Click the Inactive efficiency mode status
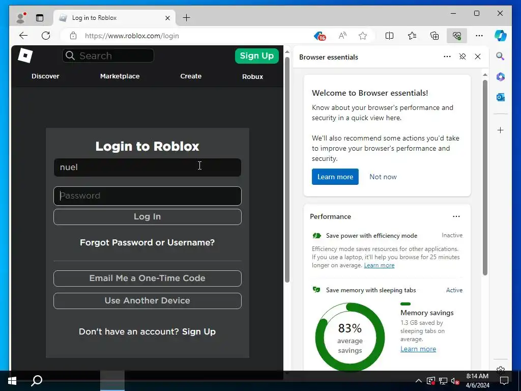 coord(452,235)
